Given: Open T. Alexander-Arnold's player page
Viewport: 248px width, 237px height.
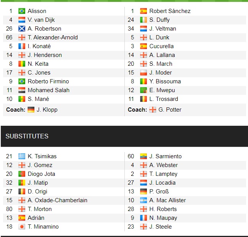Looking at the screenshot, I should tap(52, 37).
